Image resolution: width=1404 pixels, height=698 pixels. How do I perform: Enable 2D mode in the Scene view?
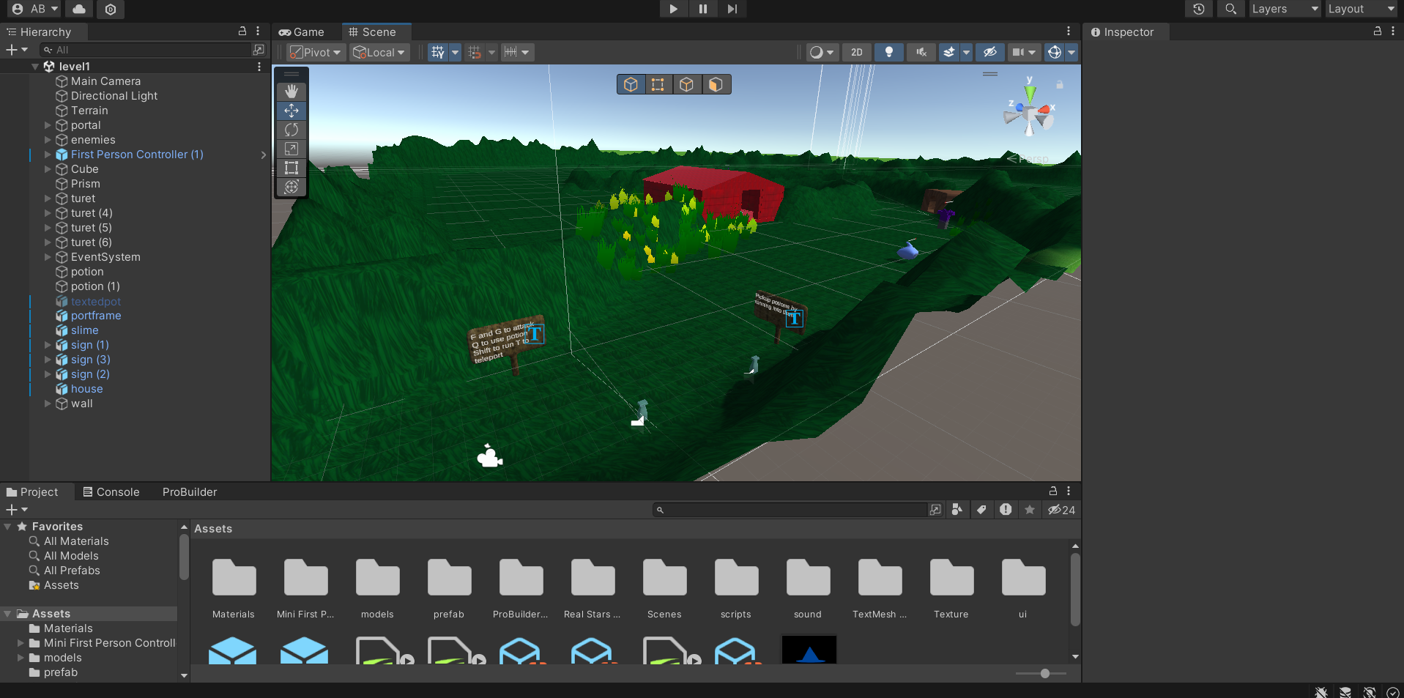(x=856, y=52)
